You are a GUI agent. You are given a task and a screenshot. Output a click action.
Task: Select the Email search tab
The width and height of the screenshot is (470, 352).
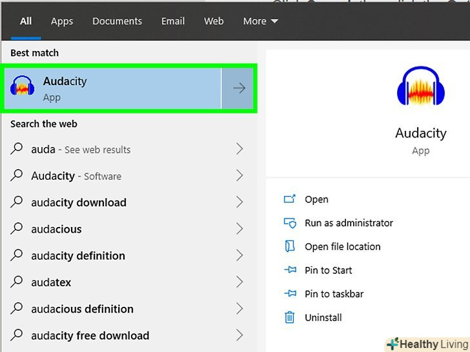173,21
